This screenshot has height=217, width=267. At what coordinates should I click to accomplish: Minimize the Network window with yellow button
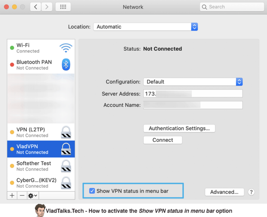15,7
